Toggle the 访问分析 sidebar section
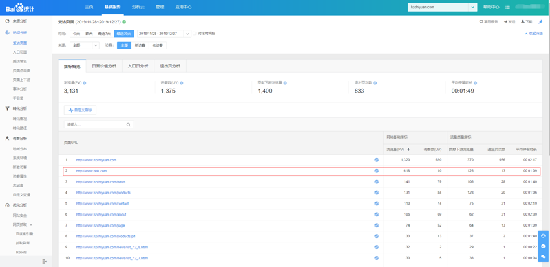 [20, 32]
